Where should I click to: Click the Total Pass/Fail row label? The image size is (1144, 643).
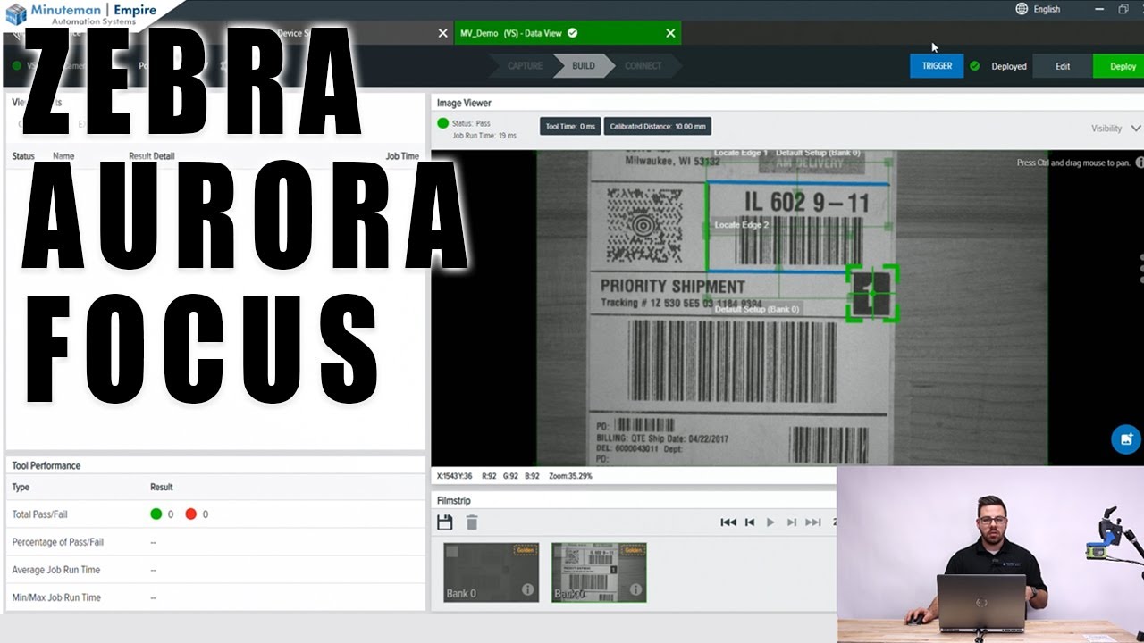point(39,514)
